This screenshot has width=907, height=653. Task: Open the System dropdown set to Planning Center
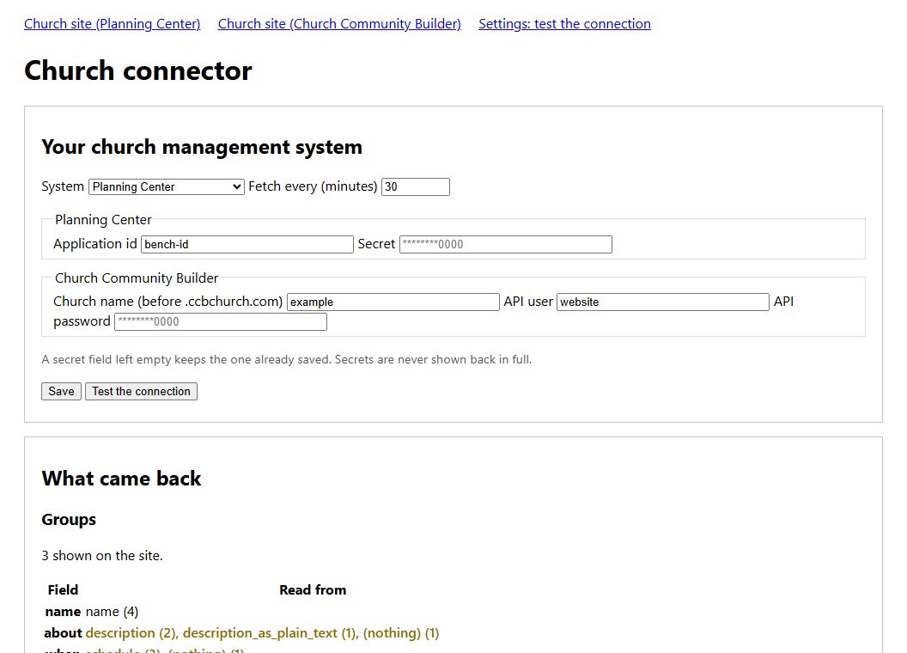pos(167,186)
